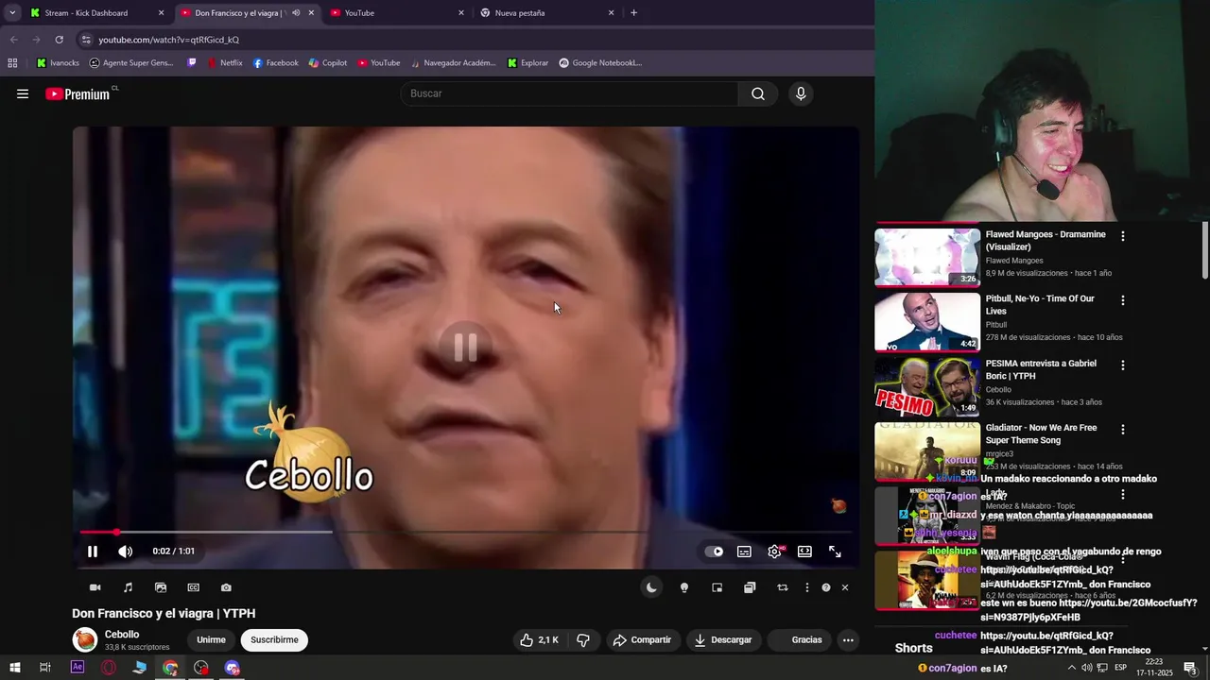This screenshot has height=680, width=1210.
Task: Click the image icon below the player
Action: (x=161, y=587)
